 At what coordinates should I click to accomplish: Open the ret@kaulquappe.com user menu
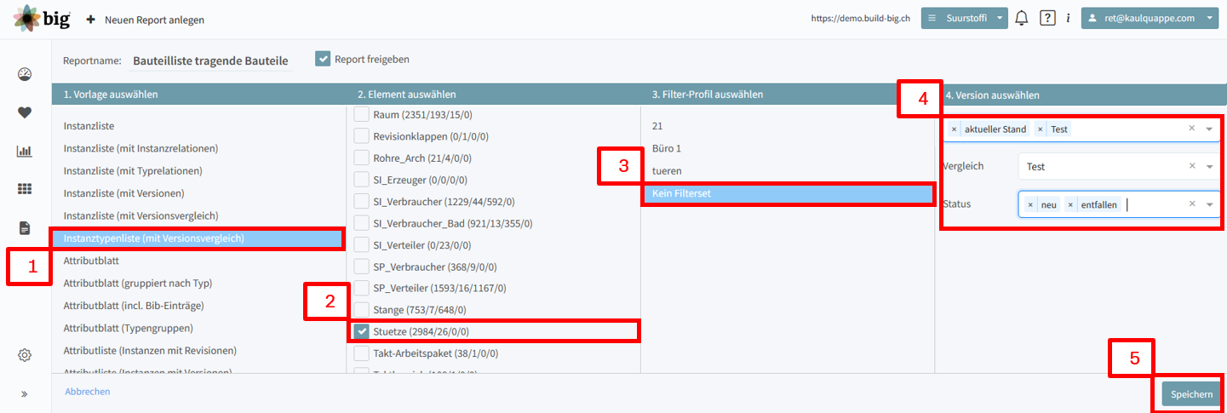point(1150,18)
